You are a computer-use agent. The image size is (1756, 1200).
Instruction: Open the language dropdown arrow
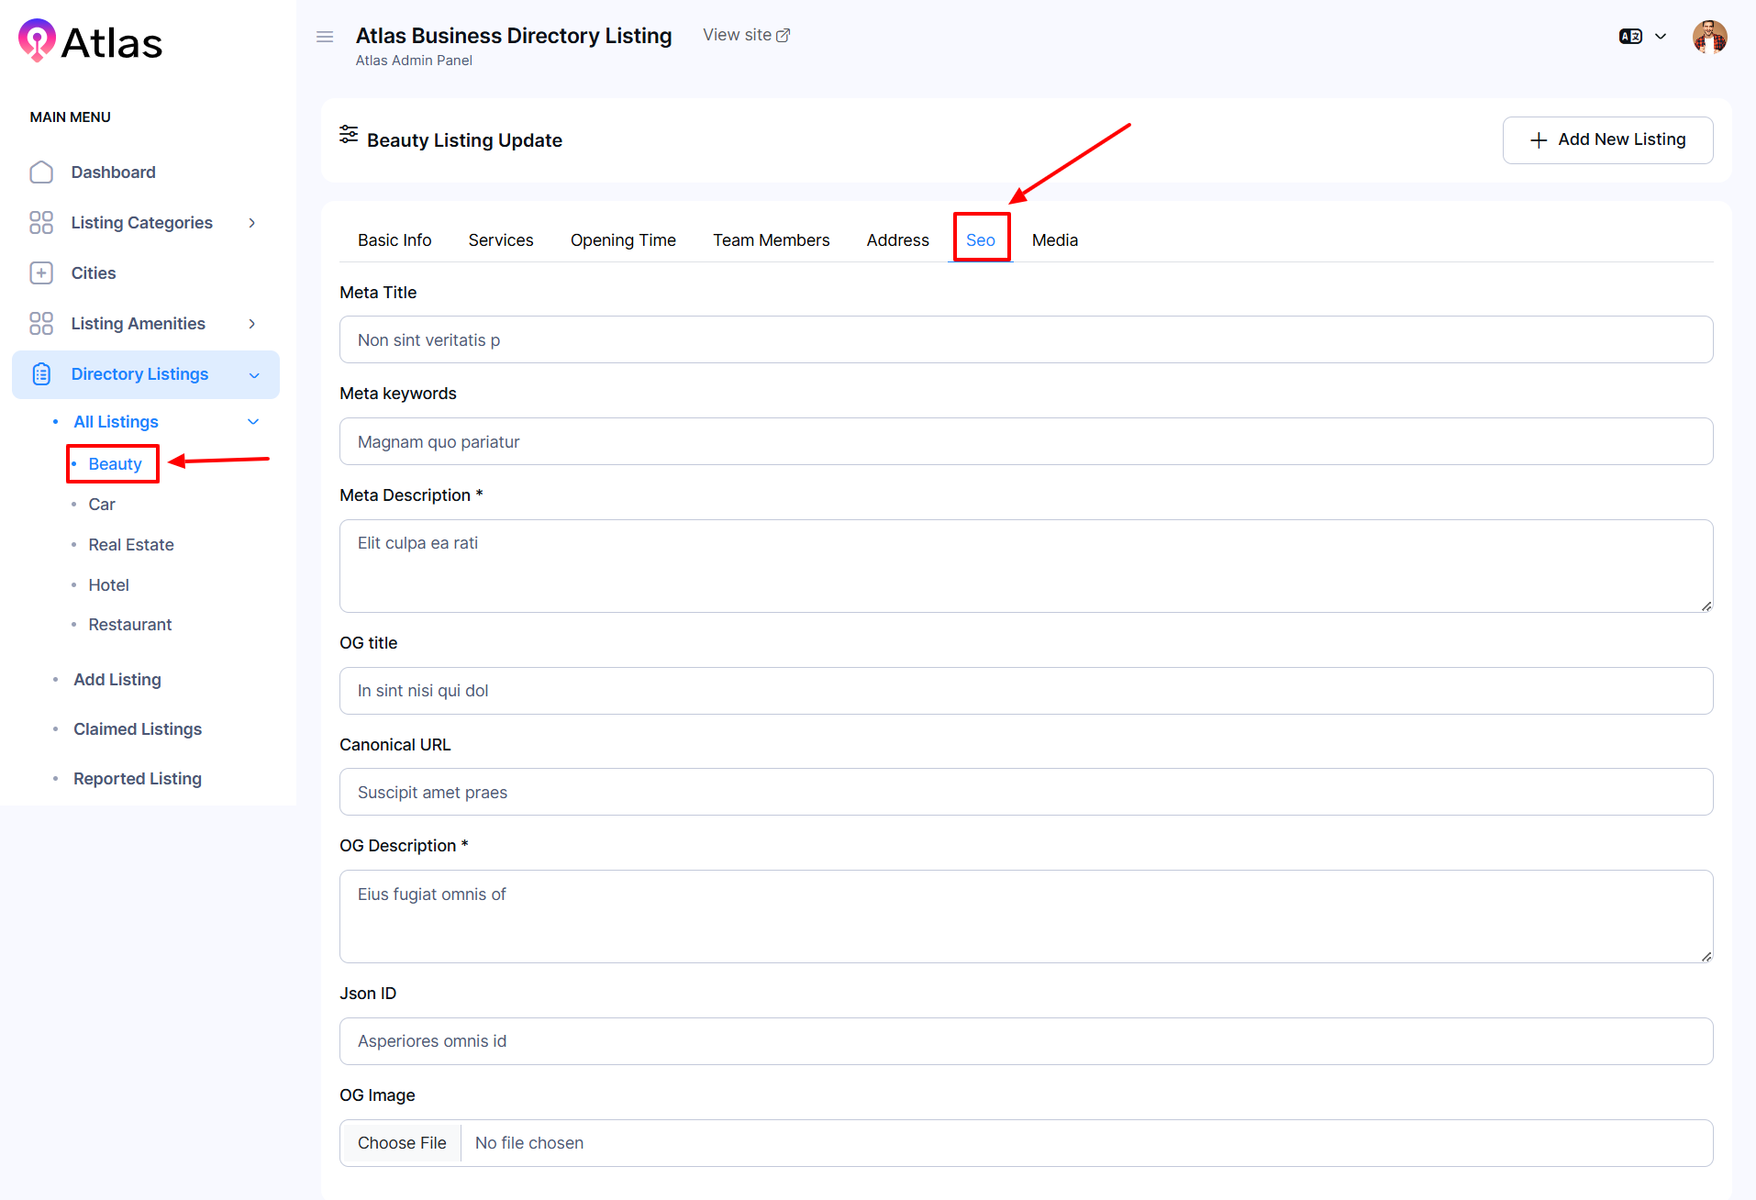click(1661, 37)
